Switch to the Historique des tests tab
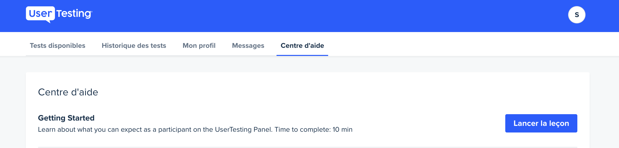 134,46
